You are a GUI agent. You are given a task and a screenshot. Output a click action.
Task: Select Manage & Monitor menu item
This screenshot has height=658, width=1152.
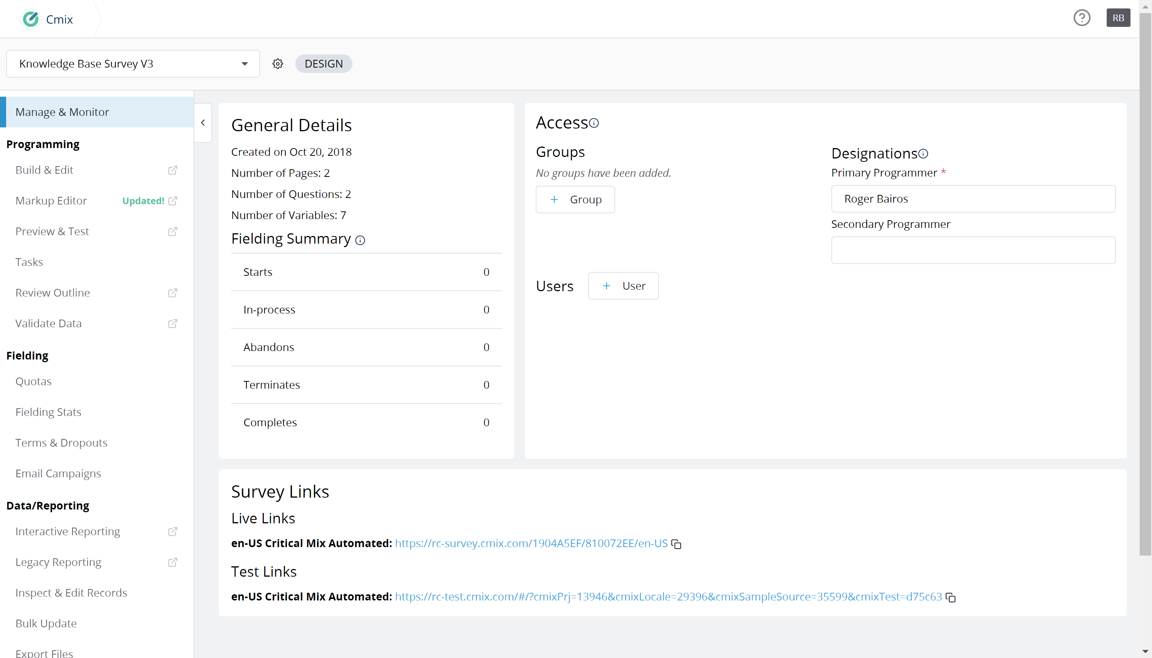(x=62, y=112)
